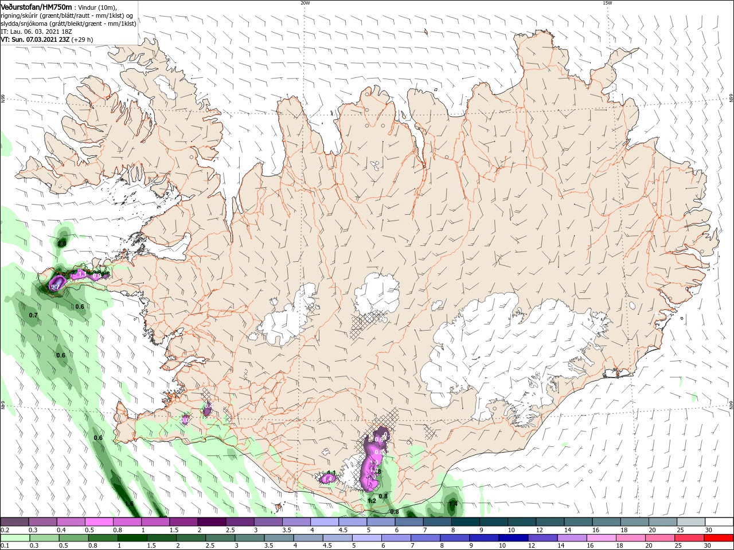Select the lower legend swatch starting at 3
This screenshot has height=550, width=734.
coord(249,538)
